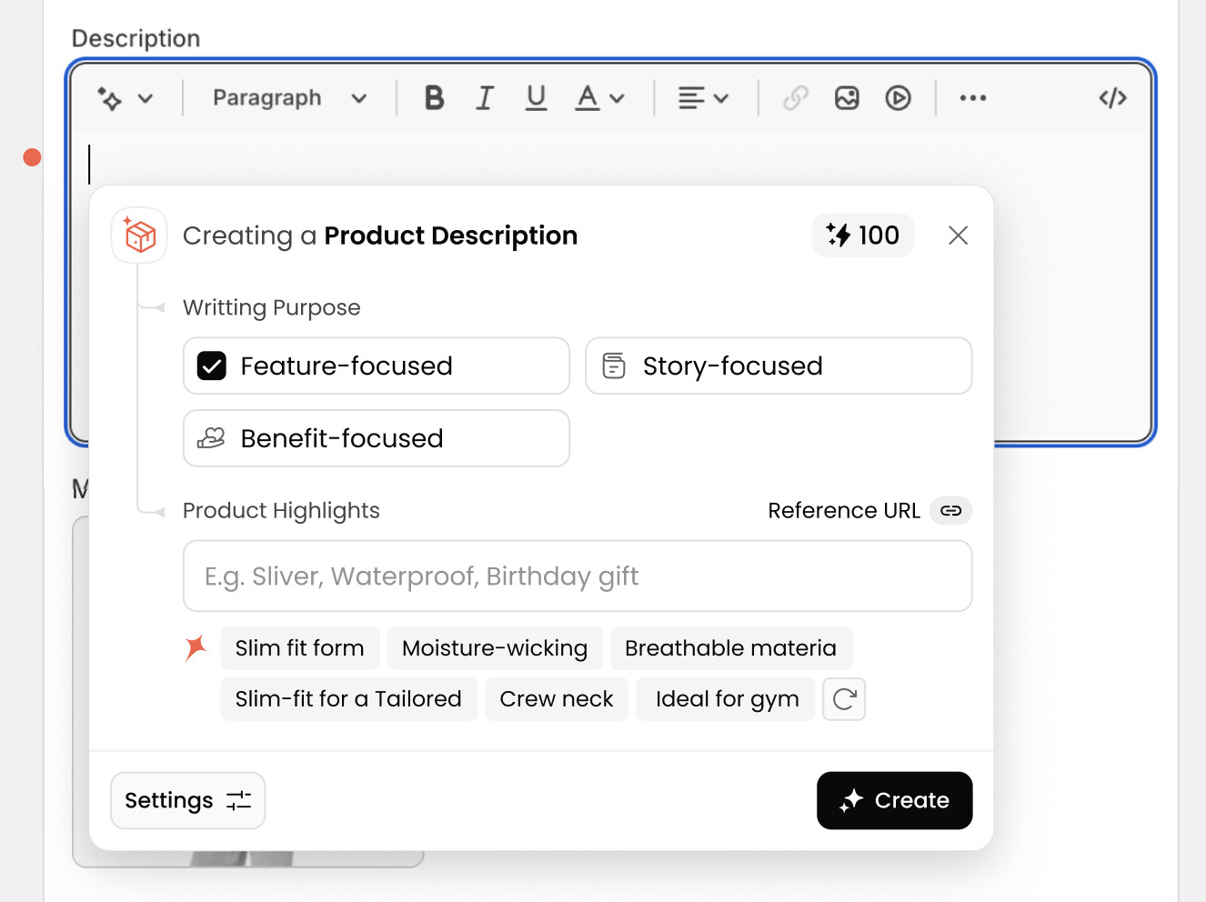Select the Benefit-focused writing purpose
This screenshot has width=1206, height=902.
pos(377,438)
